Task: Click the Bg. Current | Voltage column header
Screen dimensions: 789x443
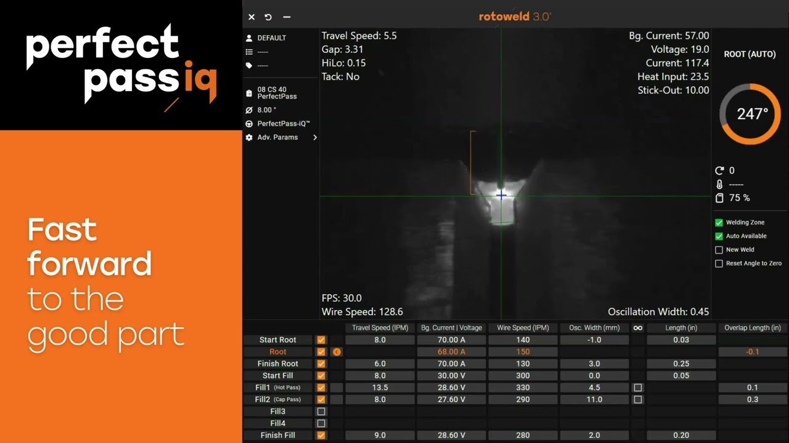Action: (x=452, y=328)
